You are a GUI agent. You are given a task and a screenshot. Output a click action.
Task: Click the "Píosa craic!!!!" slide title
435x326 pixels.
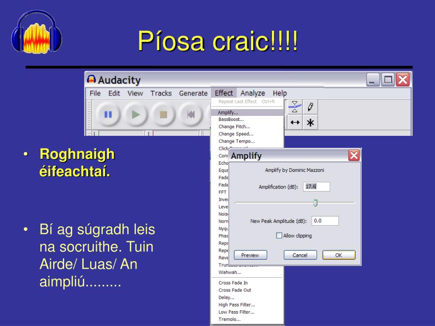point(218,41)
